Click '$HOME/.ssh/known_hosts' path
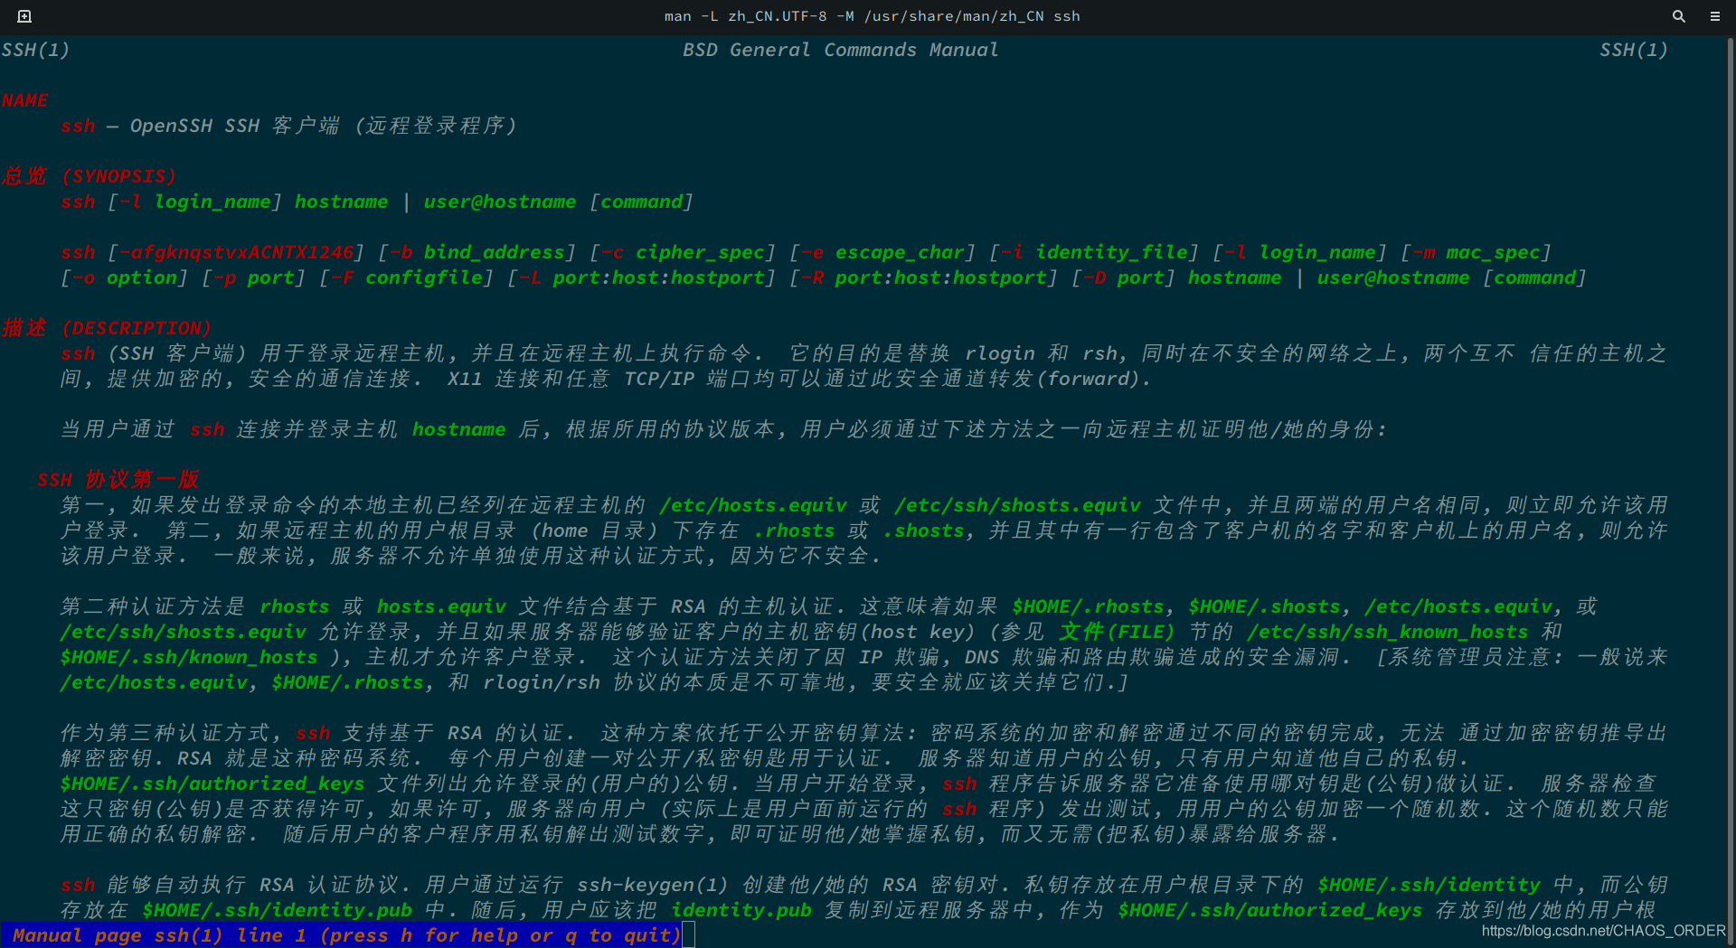Image resolution: width=1736 pixels, height=948 pixels. (x=189, y=657)
